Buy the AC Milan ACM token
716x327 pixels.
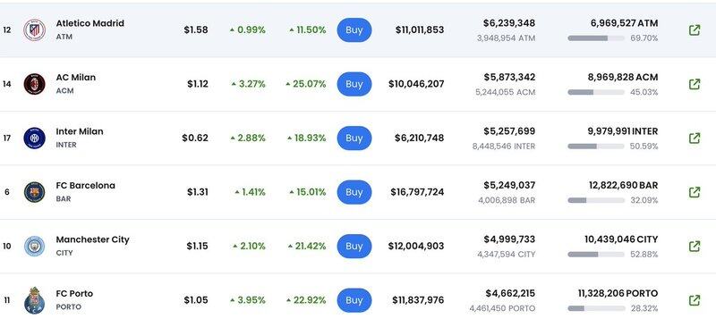pyautogui.click(x=354, y=84)
